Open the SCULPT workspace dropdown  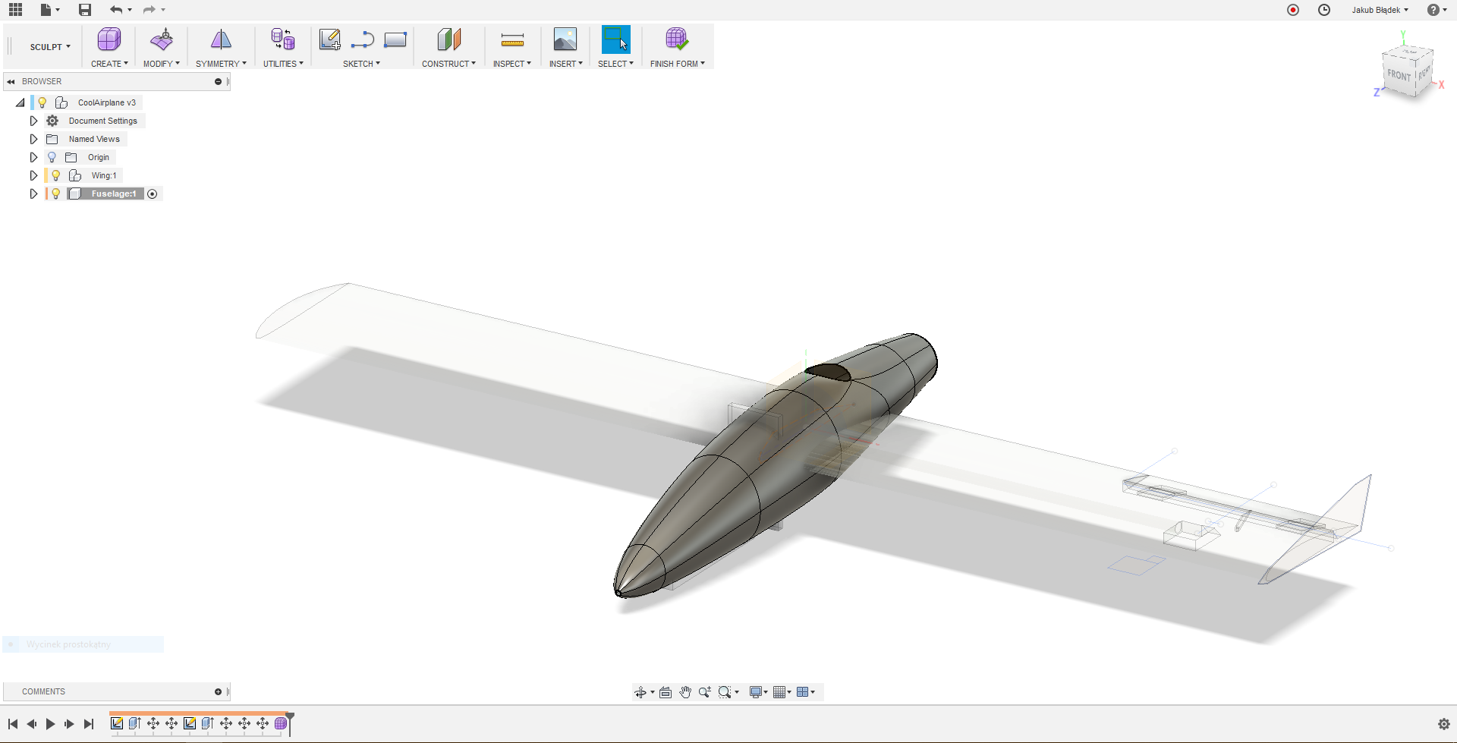pyautogui.click(x=50, y=47)
